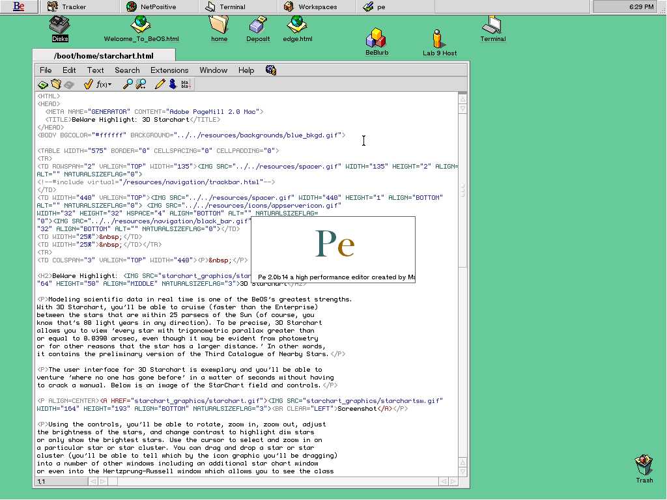This screenshot has height=500, width=667.
Task: Toggle the pencil read-only button
Action: pos(160,84)
